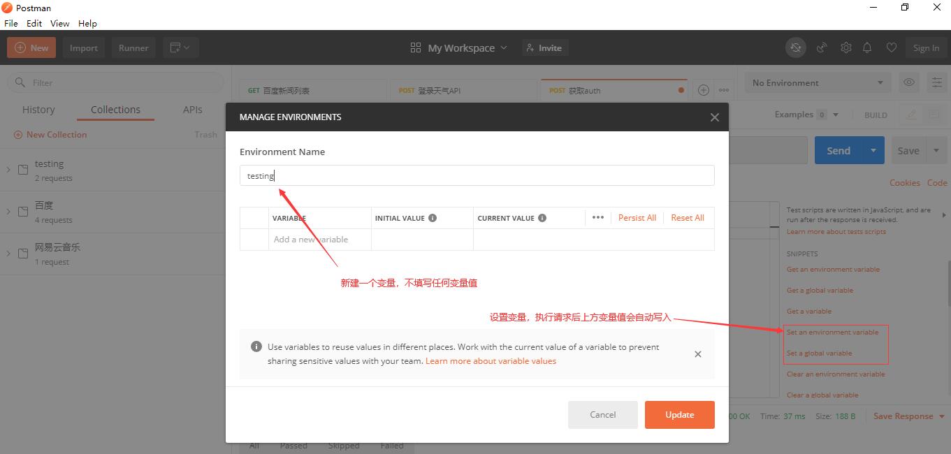Dismiss the variables info banner
The width and height of the screenshot is (951, 454).
[x=697, y=354]
